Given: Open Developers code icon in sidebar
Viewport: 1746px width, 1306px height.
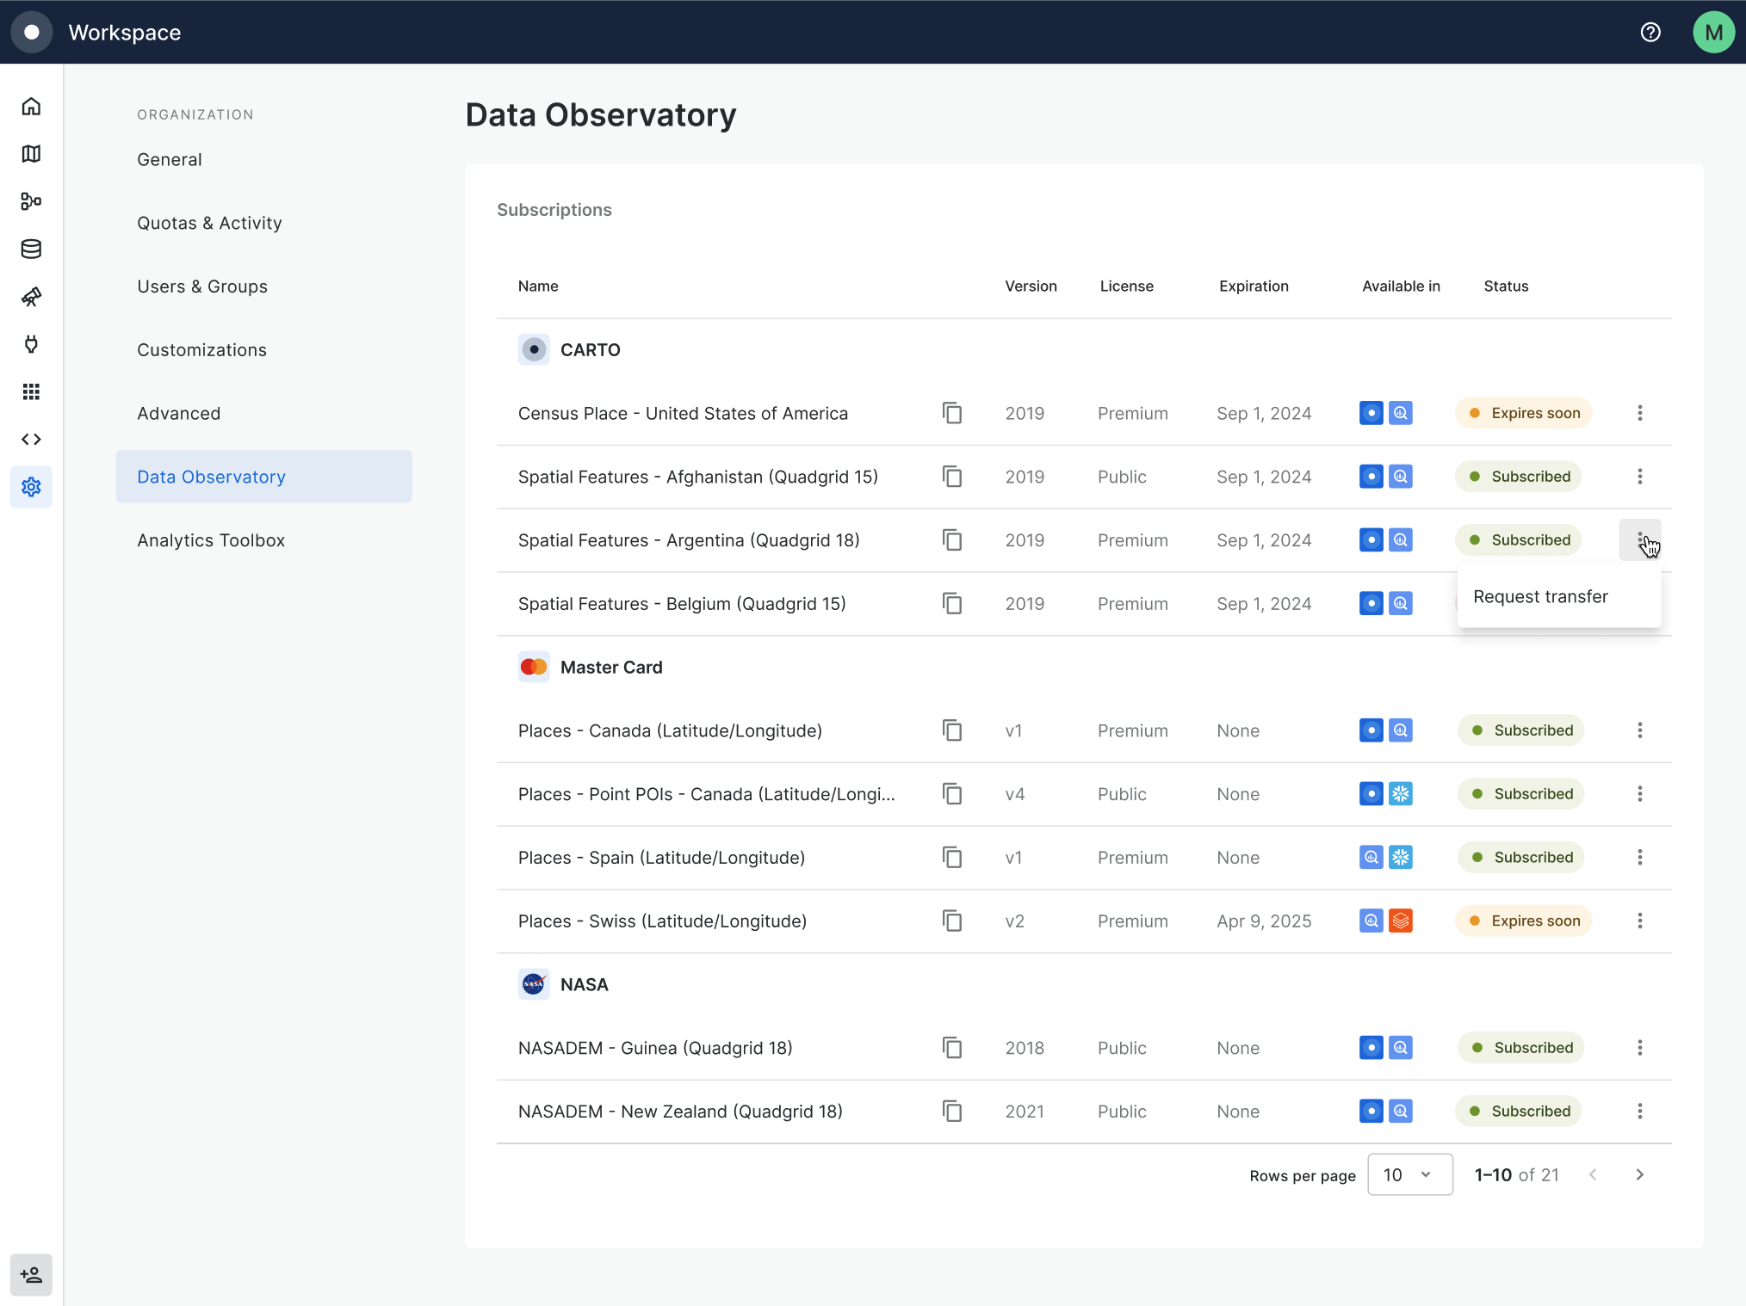Looking at the screenshot, I should (x=31, y=440).
